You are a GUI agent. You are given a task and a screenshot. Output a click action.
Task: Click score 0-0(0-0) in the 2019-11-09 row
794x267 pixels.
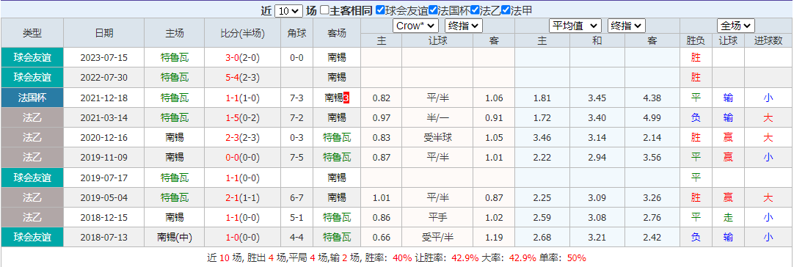click(243, 157)
